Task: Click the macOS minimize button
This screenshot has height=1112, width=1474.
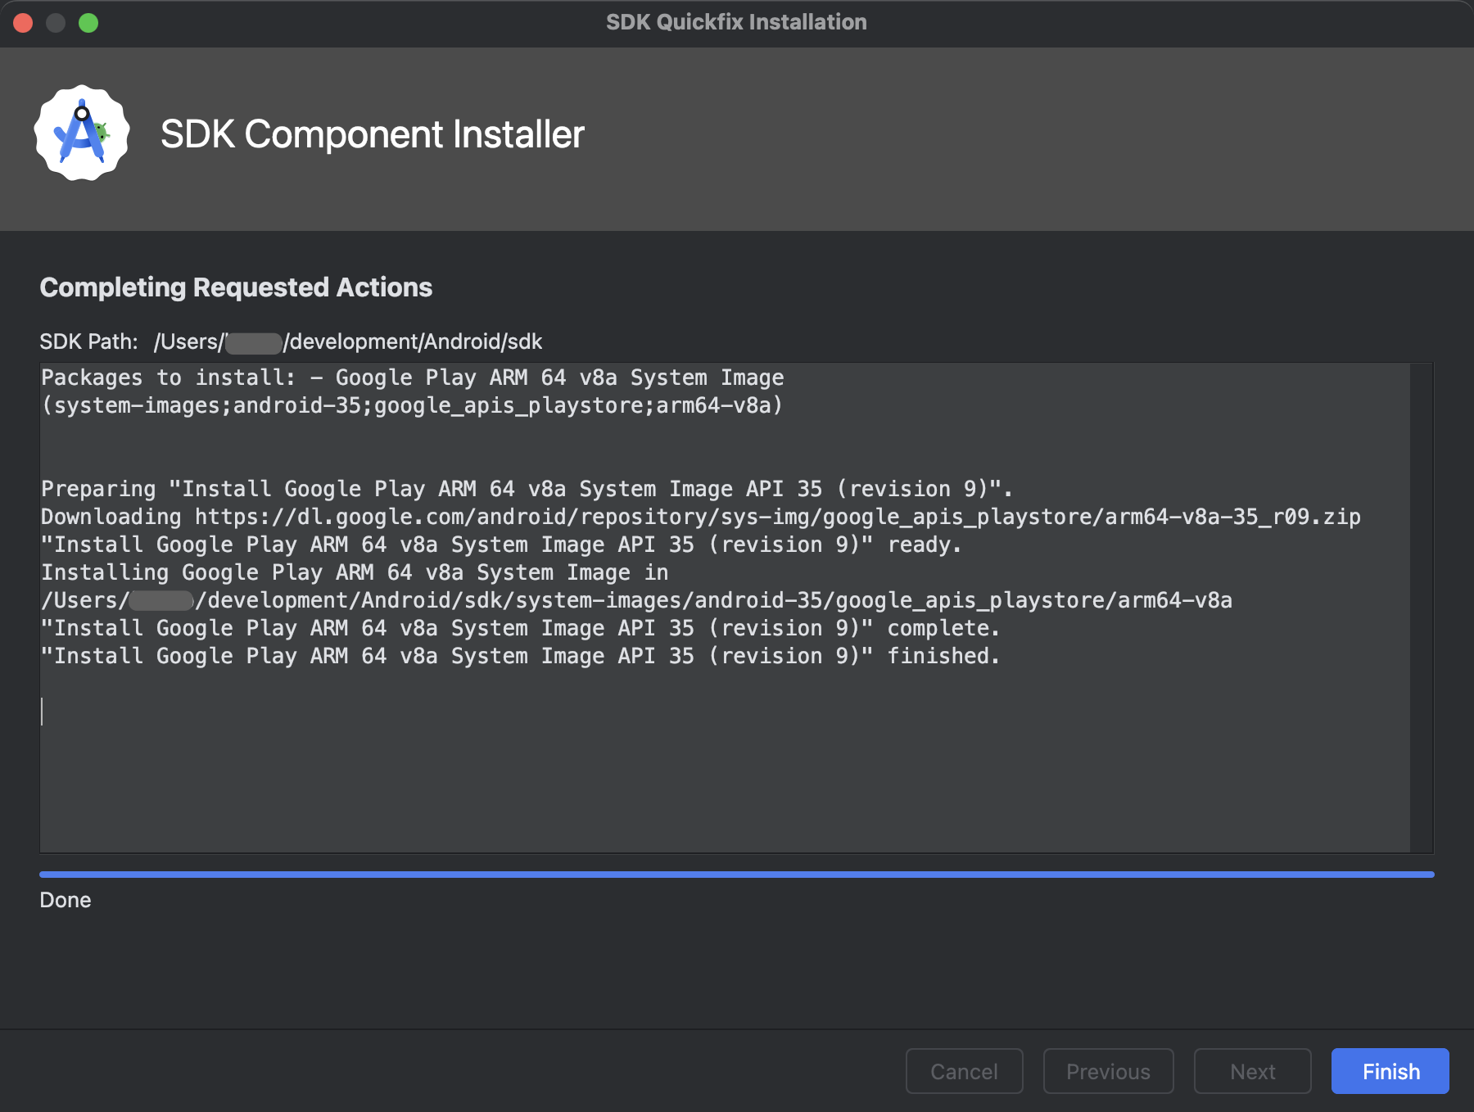Action: [x=56, y=23]
